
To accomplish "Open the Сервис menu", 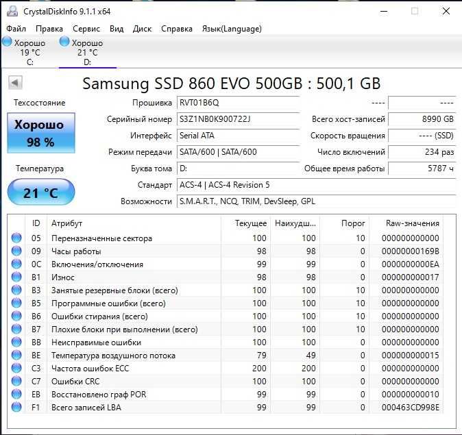I will pos(86,29).
